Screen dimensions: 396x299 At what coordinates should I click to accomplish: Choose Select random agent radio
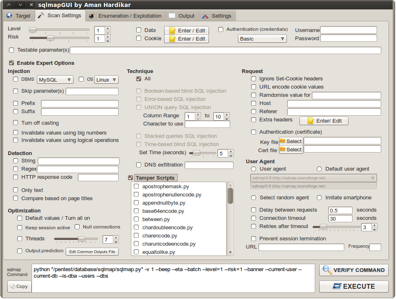point(254,198)
